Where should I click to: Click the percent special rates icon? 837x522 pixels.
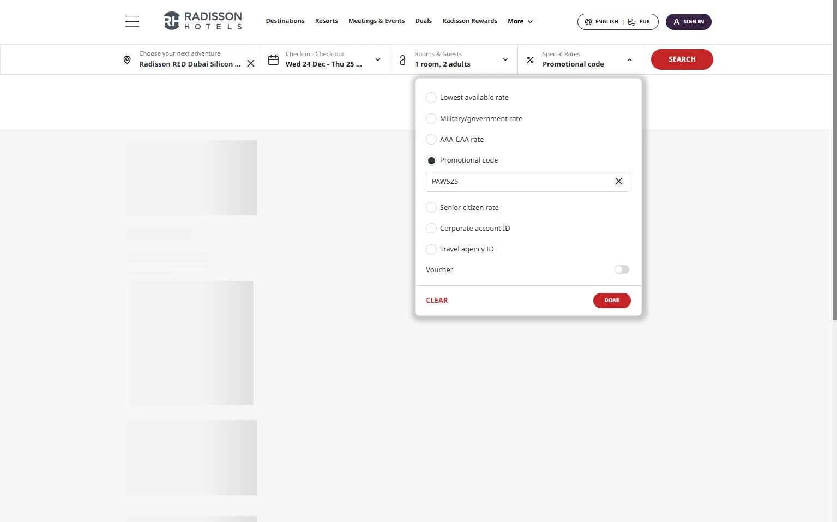pos(530,60)
